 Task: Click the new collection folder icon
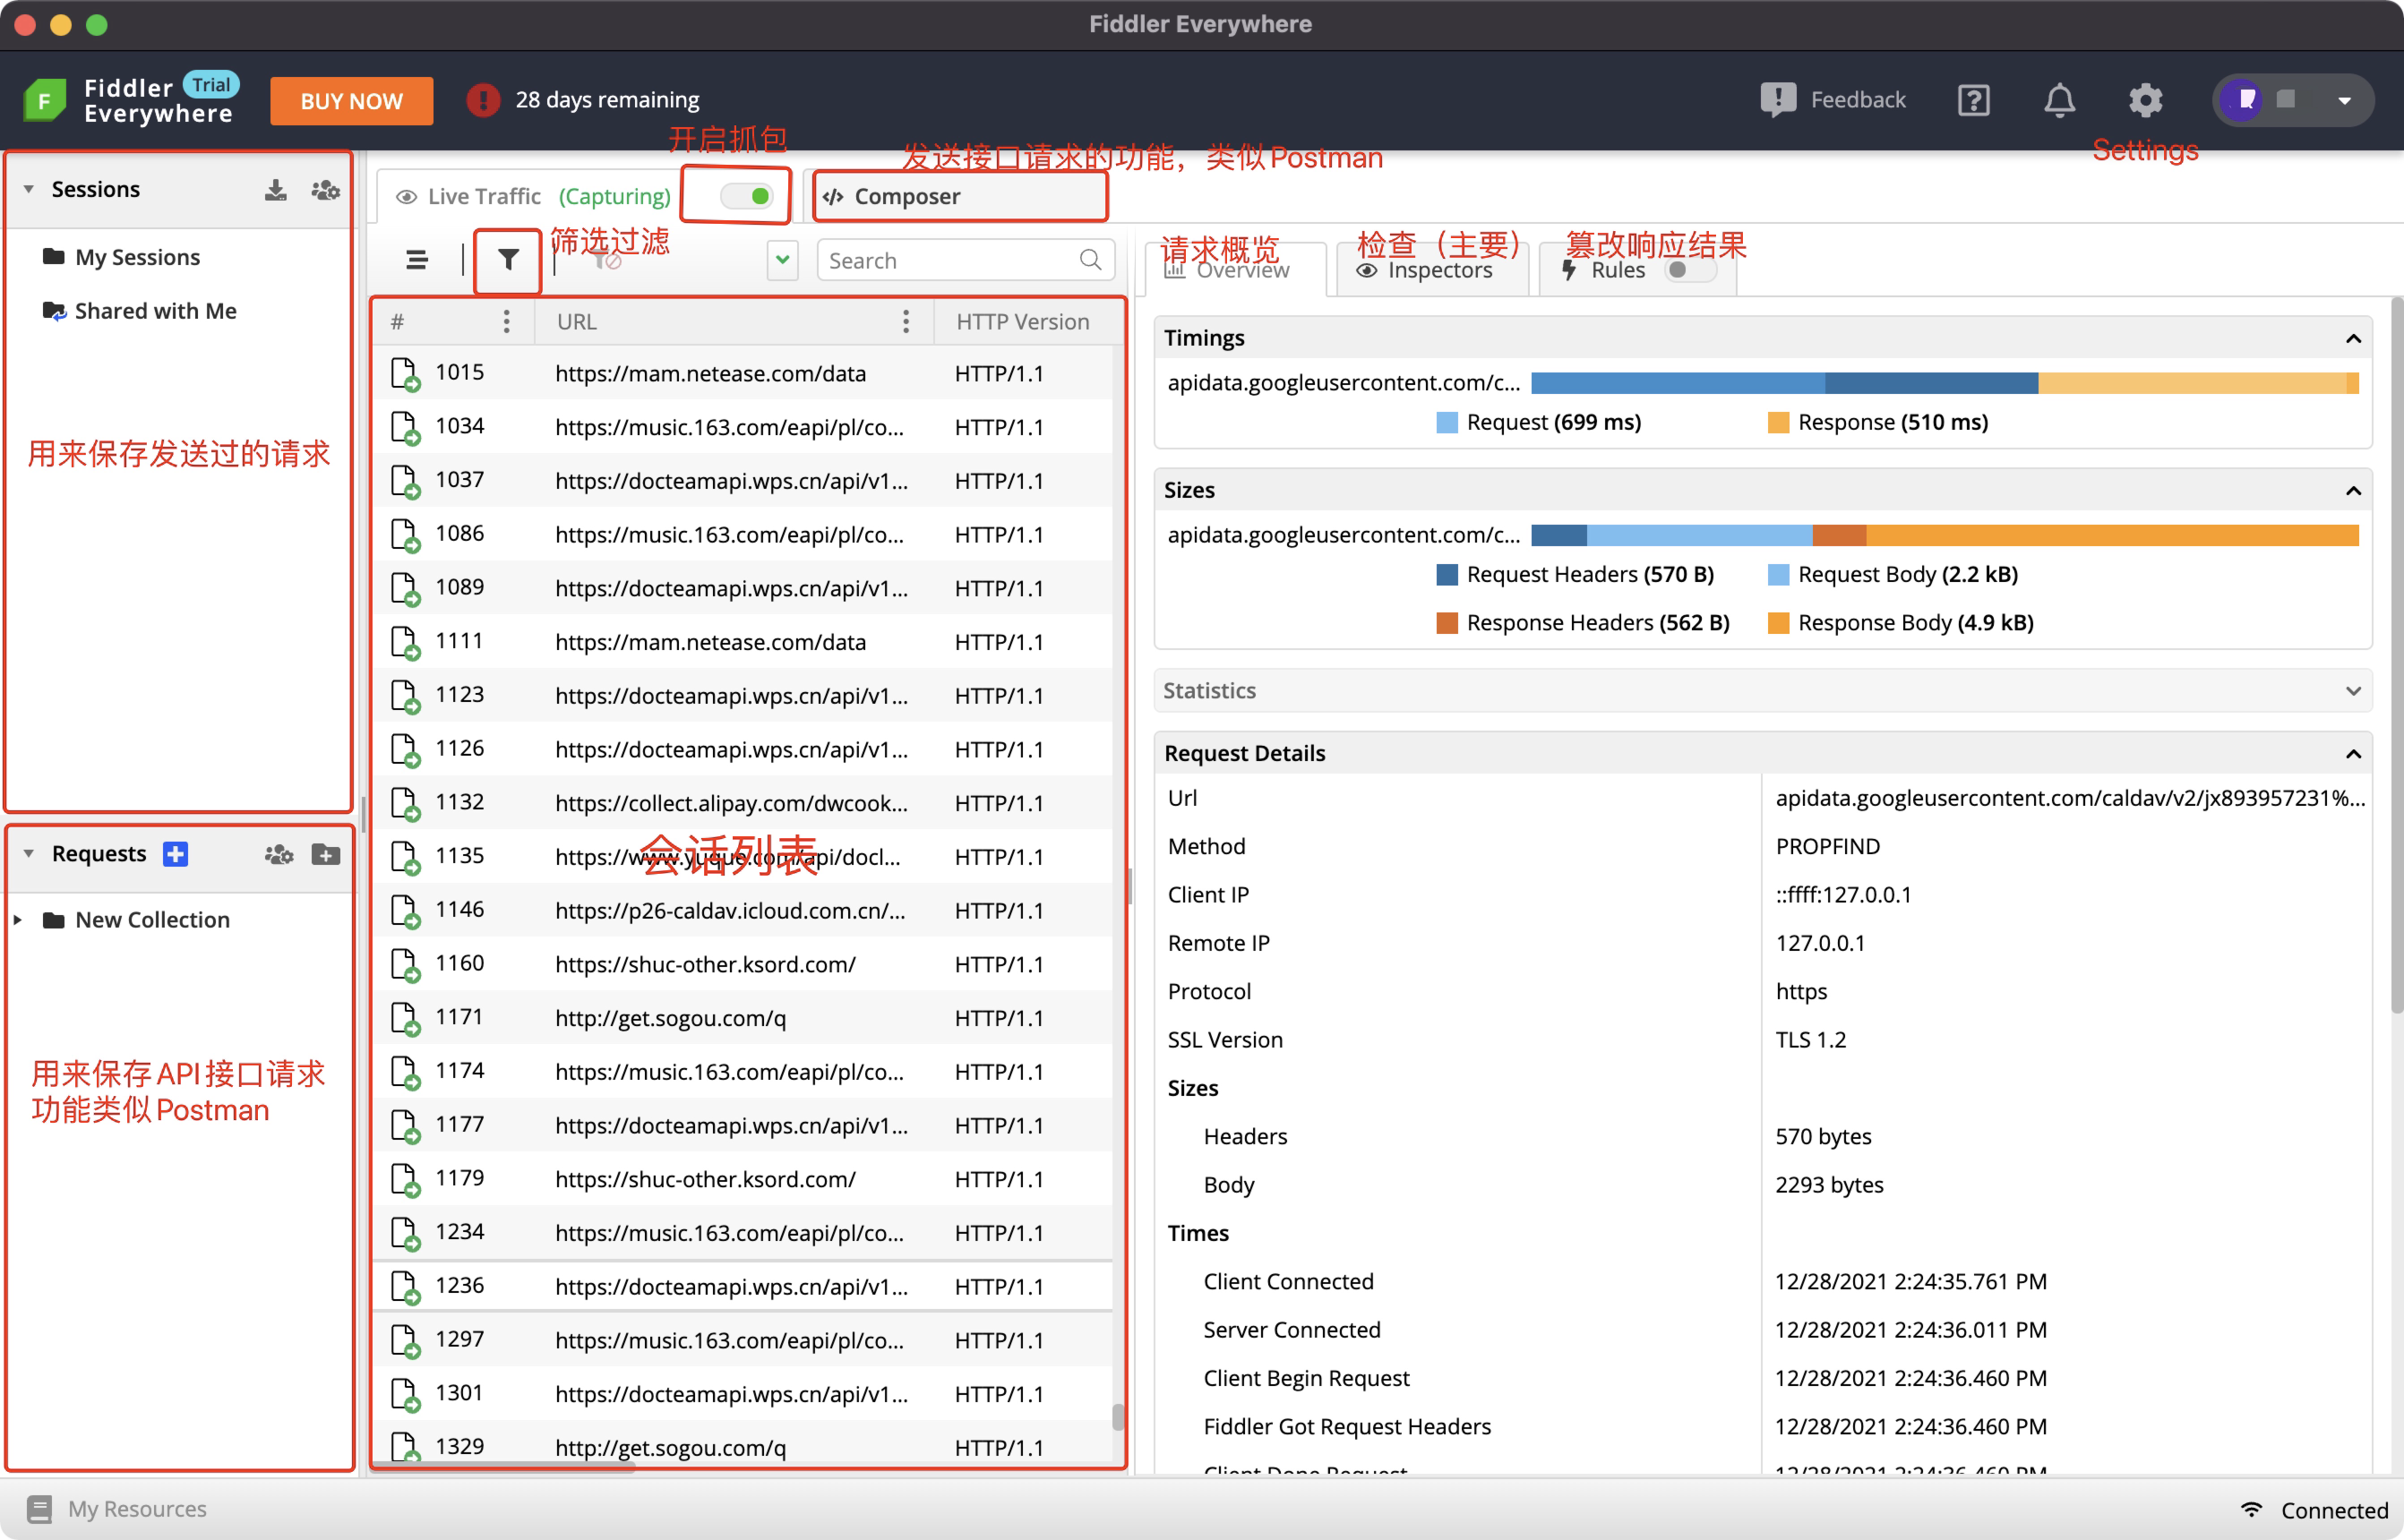[325, 854]
